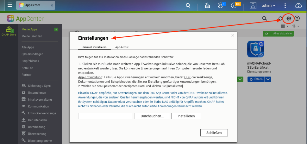Click the package file path field
The image size is (307, 144).
click(105, 116)
